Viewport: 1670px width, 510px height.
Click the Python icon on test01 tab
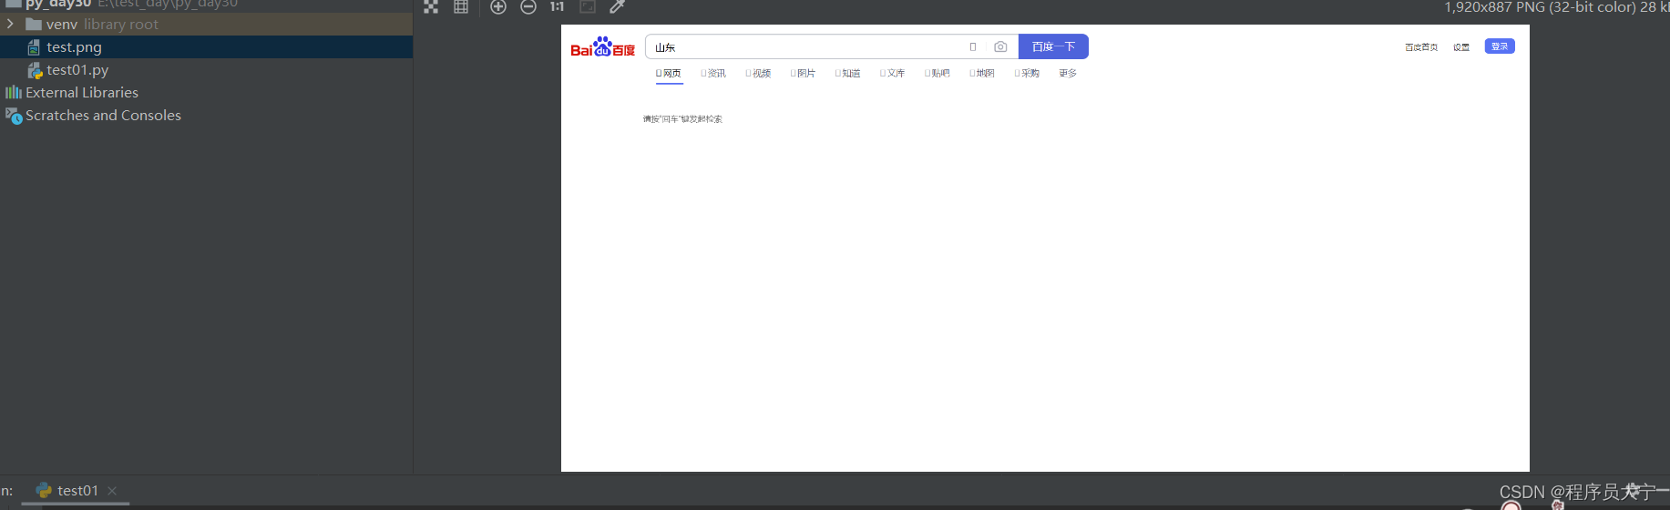tap(43, 490)
